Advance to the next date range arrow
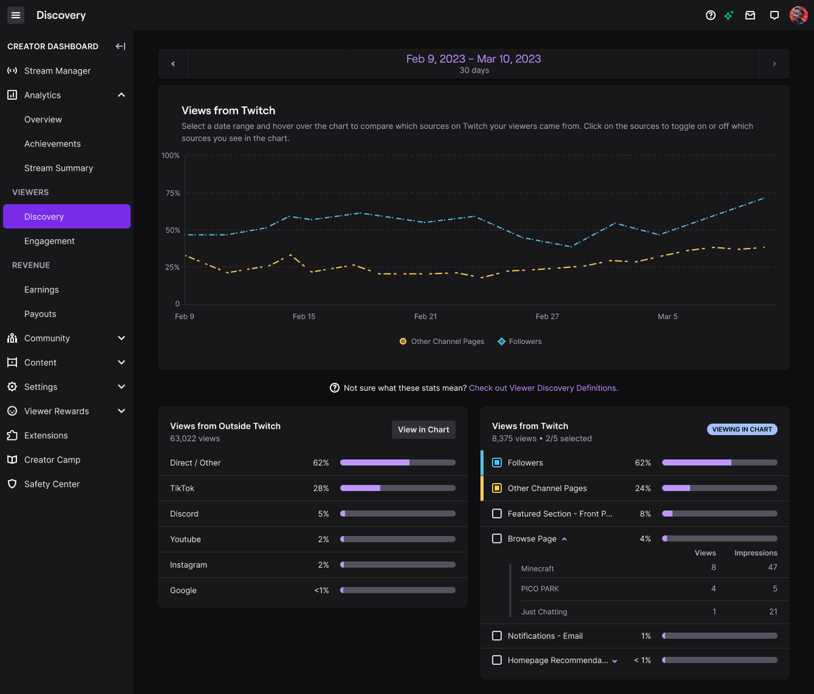The image size is (814, 694). point(774,63)
